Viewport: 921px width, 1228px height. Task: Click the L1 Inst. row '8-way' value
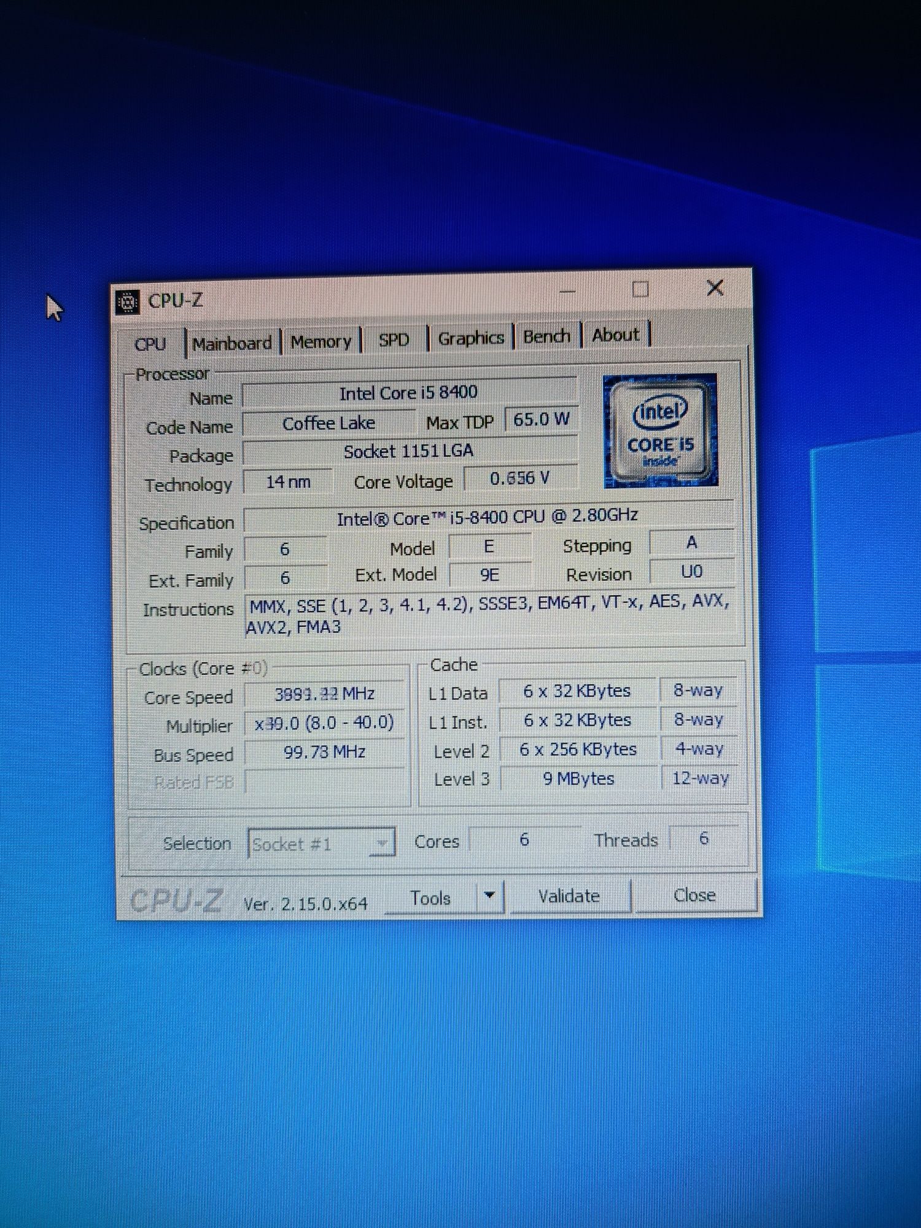698,719
